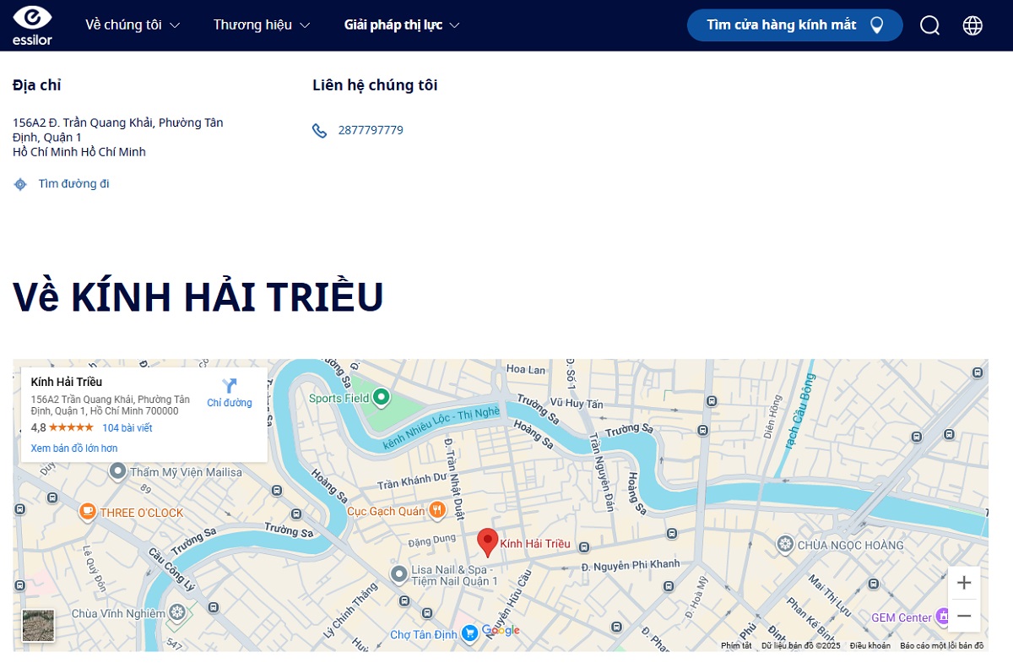Zoom out on the map
This screenshot has height=663, width=1013.
point(964,616)
